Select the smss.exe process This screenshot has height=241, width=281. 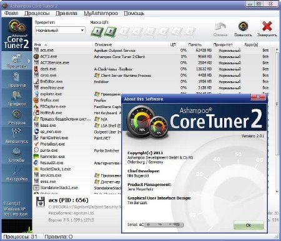point(48,182)
